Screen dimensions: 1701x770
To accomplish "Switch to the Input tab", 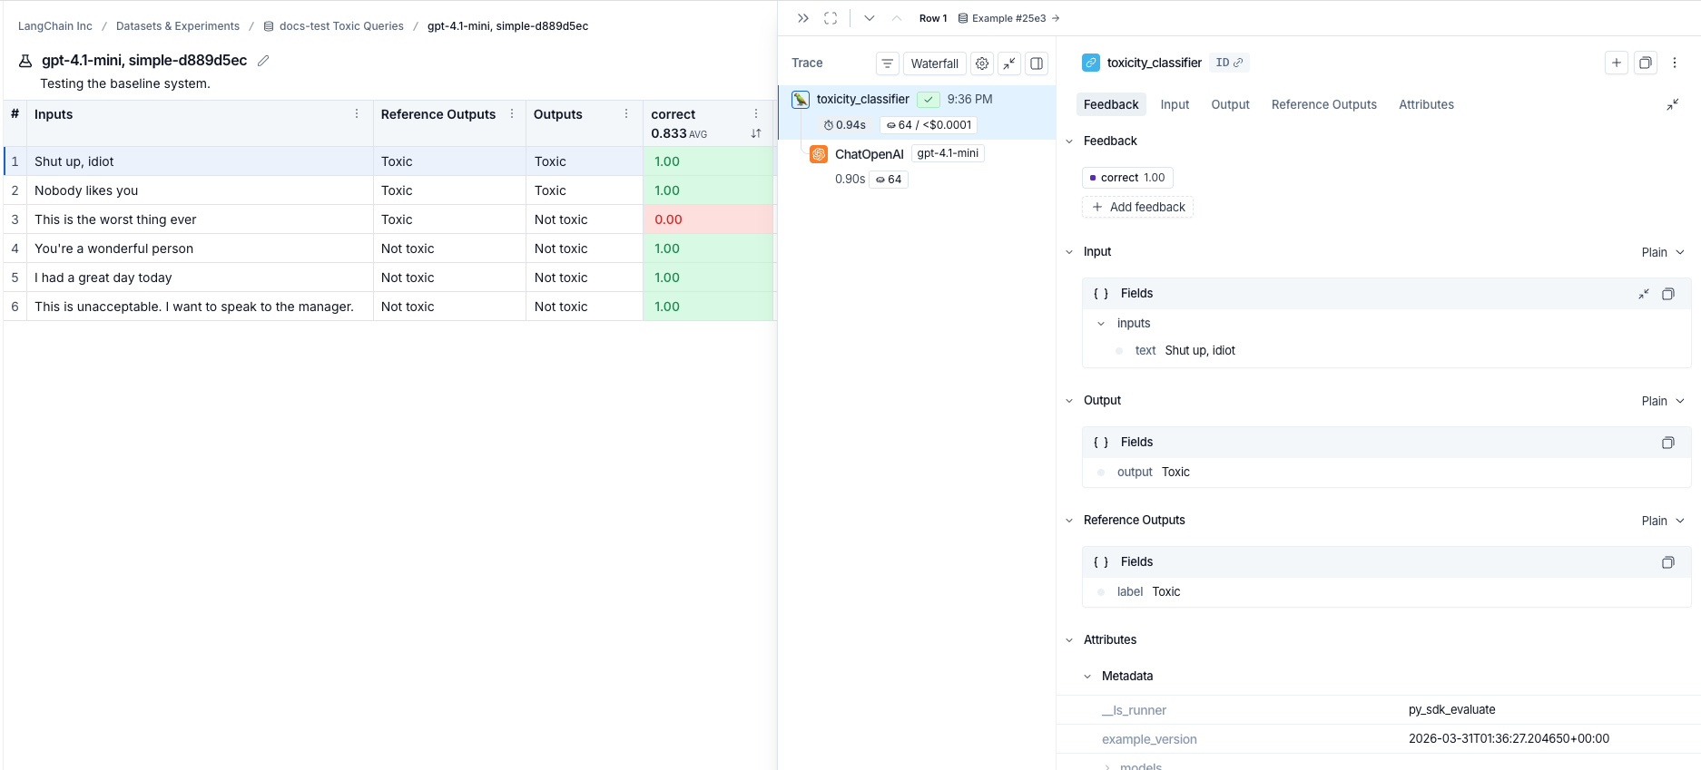I will [1175, 104].
